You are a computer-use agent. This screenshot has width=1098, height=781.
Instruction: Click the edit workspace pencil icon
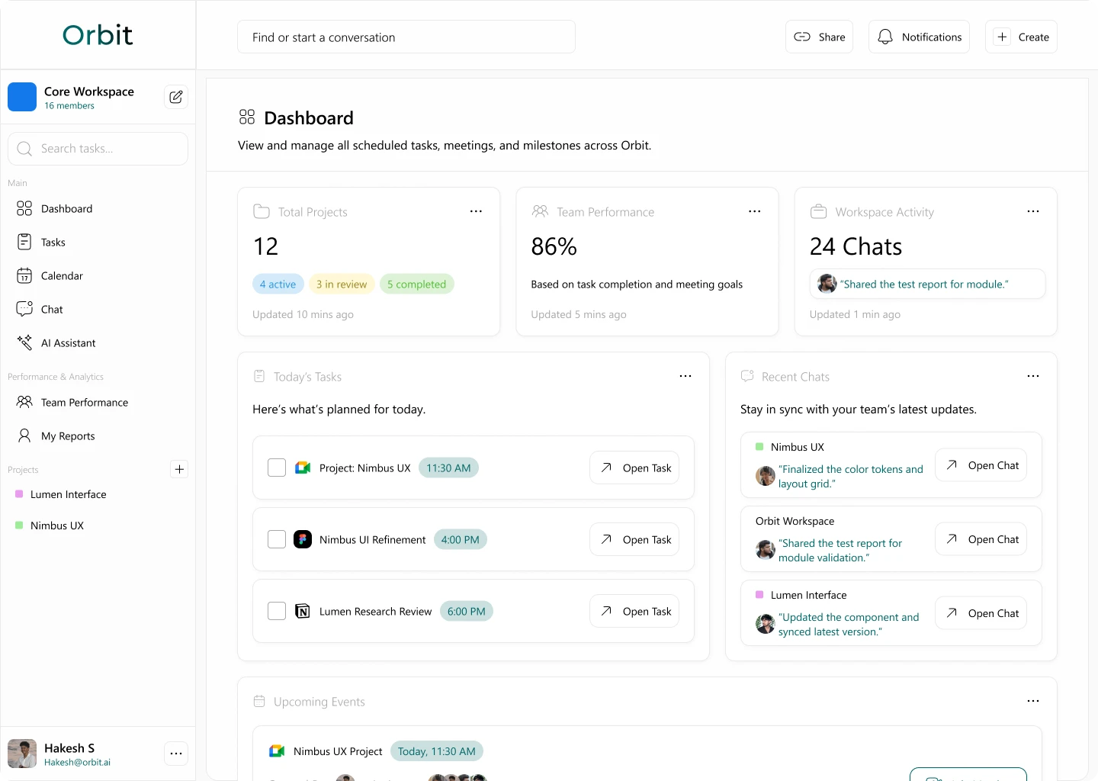[175, 97]
